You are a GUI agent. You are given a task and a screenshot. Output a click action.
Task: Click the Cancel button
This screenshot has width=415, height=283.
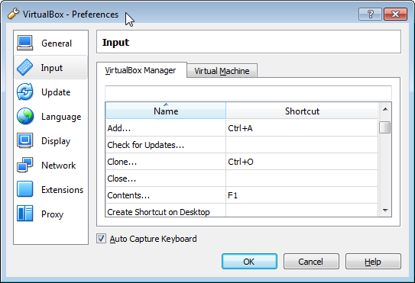pos(311,262)
